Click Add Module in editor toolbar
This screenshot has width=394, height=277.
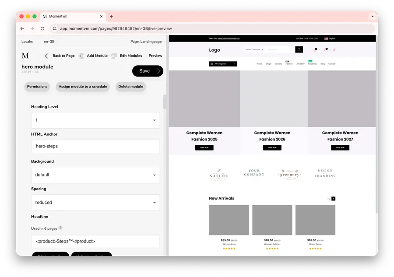point(97,56)
